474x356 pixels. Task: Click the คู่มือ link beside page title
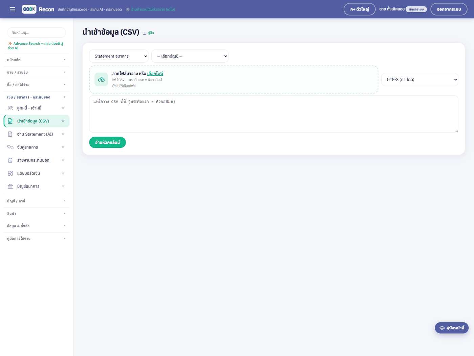(x=148, y=33)
